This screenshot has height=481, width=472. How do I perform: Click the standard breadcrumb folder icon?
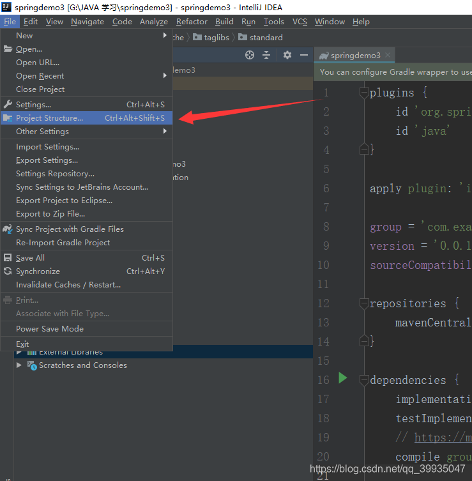click(x=243, y=37)
